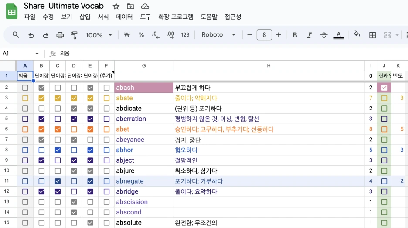Viewport: 408px width, 228px height.
Task: Open the borders tool
Action: (372, 35)
